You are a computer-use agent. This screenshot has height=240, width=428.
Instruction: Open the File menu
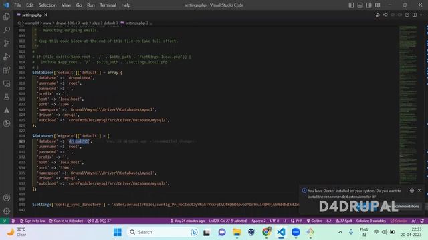pos(17,5)
